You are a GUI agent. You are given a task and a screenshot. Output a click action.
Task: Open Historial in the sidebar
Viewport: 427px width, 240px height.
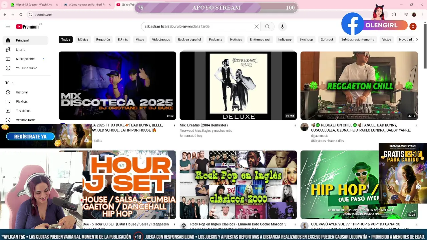point(26,92)
